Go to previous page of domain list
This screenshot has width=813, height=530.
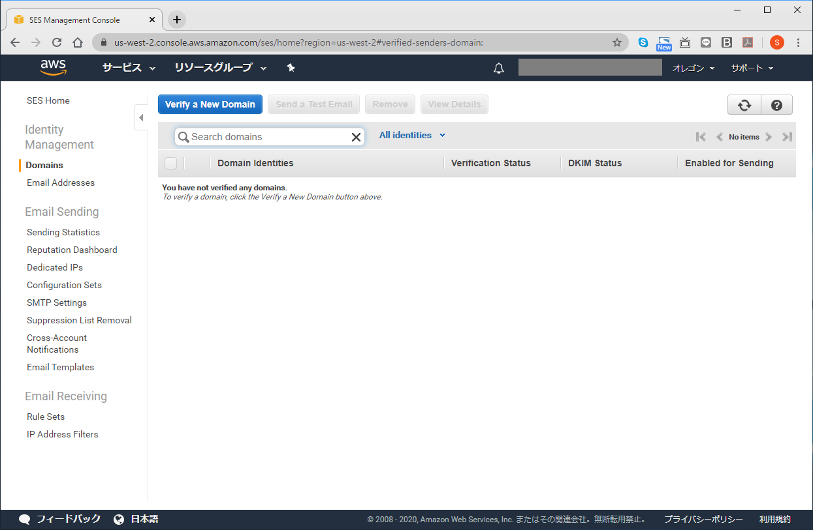point(720,137)
